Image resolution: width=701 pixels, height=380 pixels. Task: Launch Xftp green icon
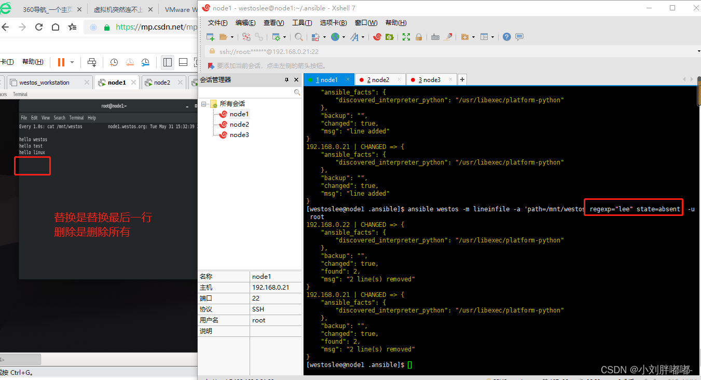(389, 37)
